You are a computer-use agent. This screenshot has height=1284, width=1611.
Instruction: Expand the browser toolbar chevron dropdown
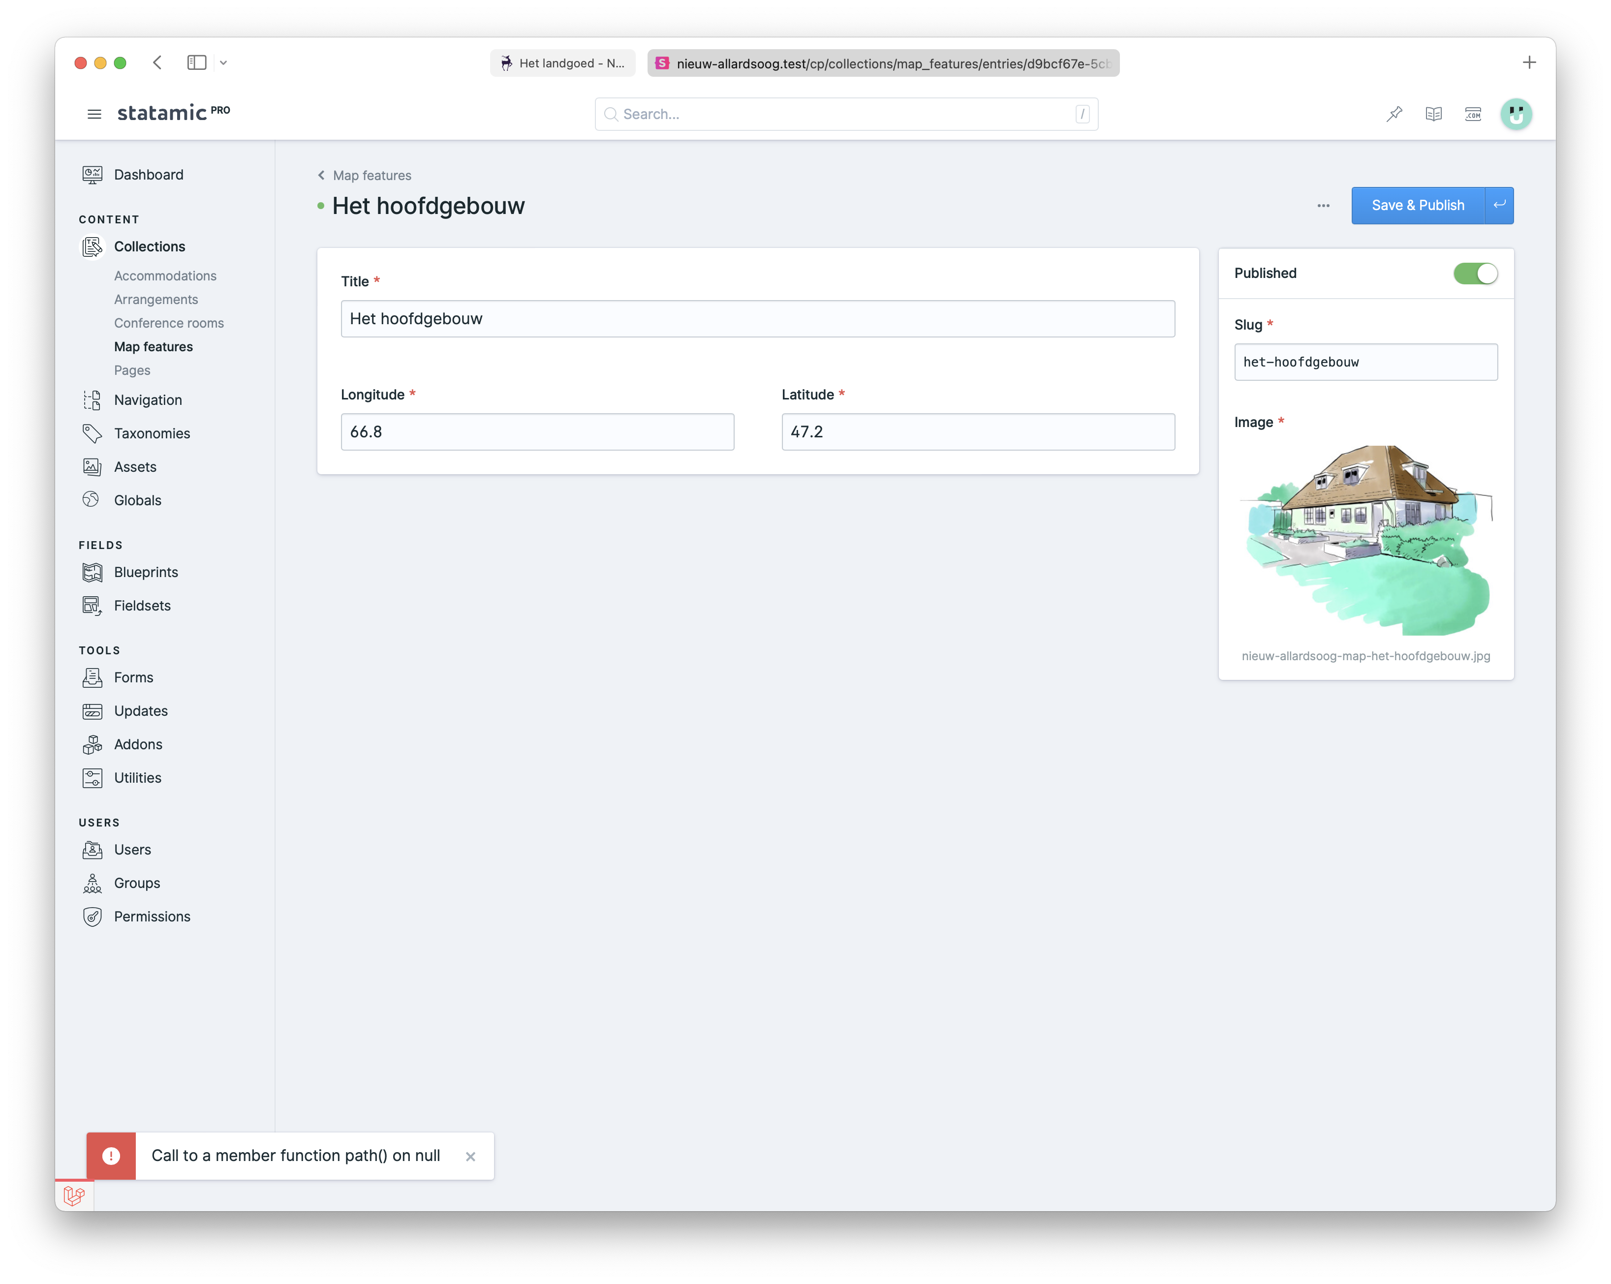click(x=223, y=63)
